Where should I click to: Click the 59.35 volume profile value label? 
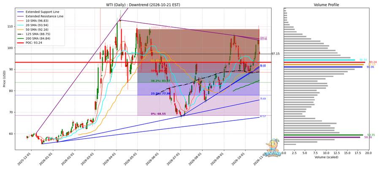click(x=371, y=135)
